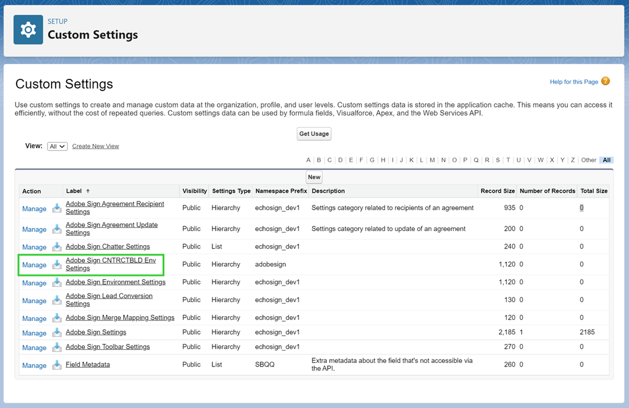Select the Other filter option
The image size is (629, 408).
pyautogui.click(x=588, y=159)
